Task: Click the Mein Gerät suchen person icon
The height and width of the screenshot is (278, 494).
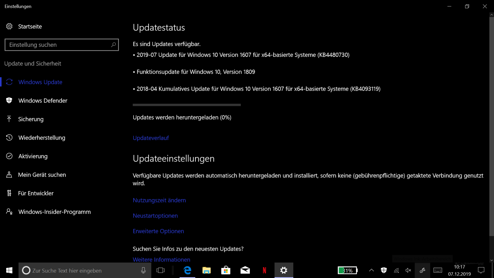Action: pos(9,175)
